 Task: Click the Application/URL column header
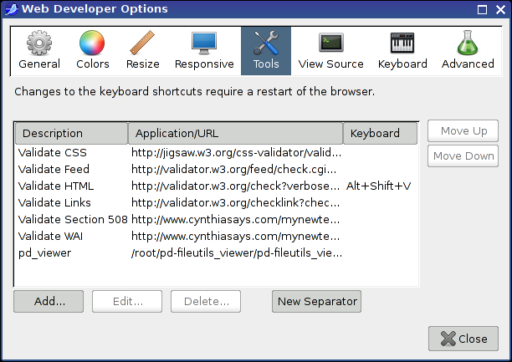[235, 133]
